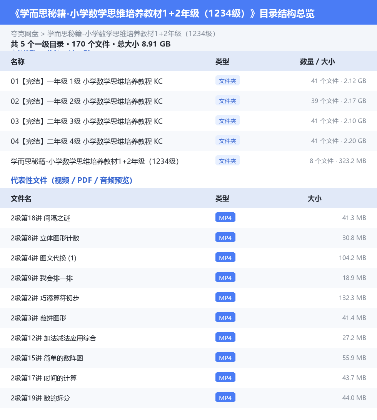Open folder 01 一年级 1级 小学数学思维培养教程 KC
This screenshot has width=377, height=420.
tap(87, 81)
